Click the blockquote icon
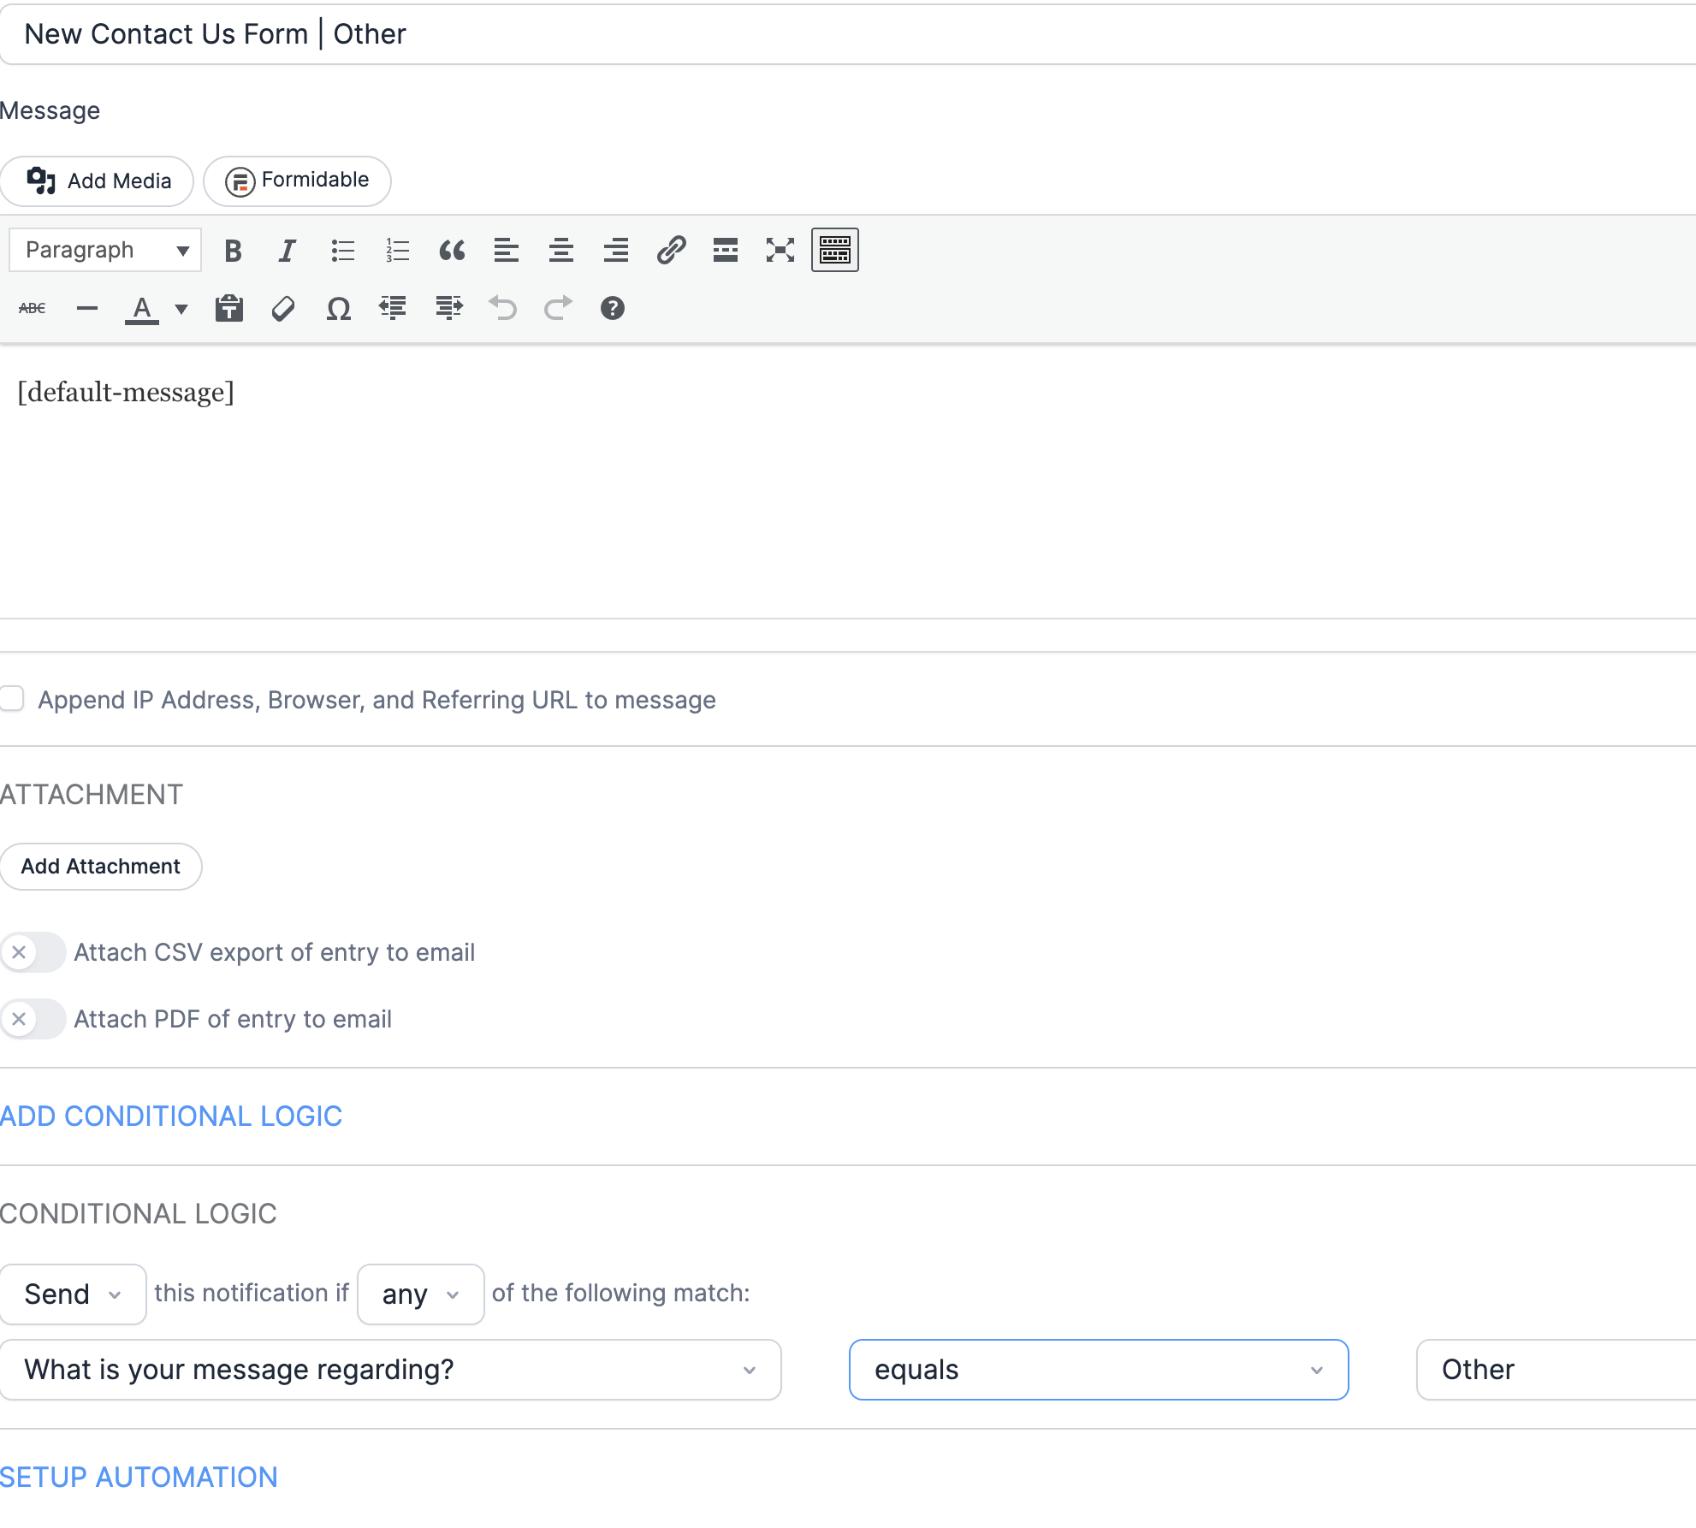Viewport: 1696px width, 1528px height. point(452,251)
